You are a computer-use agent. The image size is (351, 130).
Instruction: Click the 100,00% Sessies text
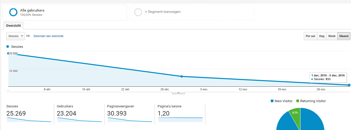click(x=31, y=15)
